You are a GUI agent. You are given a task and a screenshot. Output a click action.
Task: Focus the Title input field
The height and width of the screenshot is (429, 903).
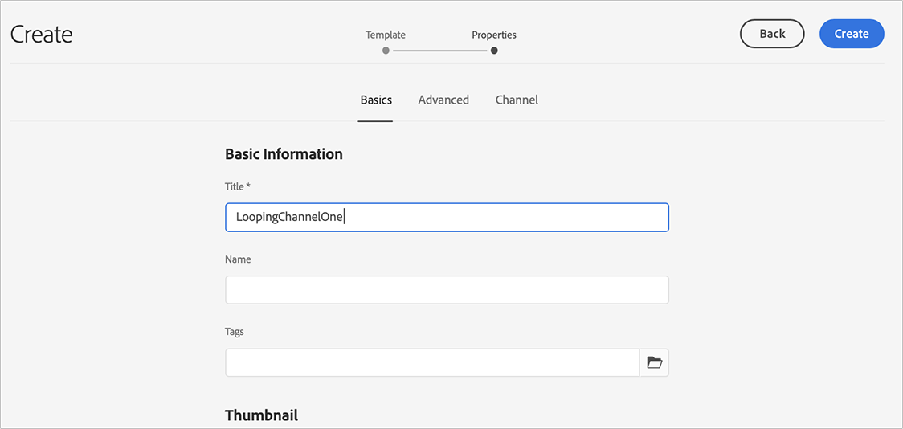[x=447, y=218]
